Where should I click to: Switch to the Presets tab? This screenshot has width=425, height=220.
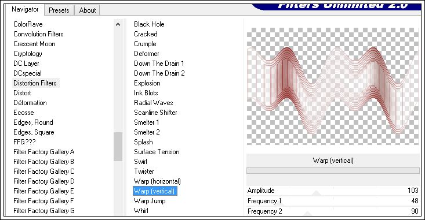pos(59,10)
